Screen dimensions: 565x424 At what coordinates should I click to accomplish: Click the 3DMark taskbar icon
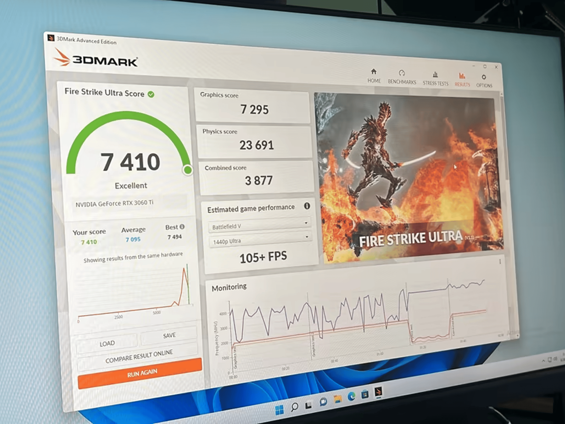(379, 391)
